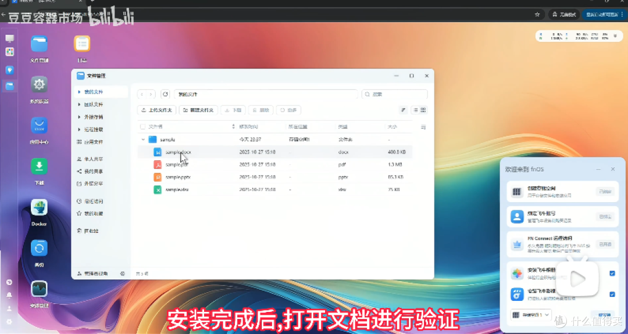Open the App Center desktop icon
This screenshot has height=334, width=628.
click(39, 125)
